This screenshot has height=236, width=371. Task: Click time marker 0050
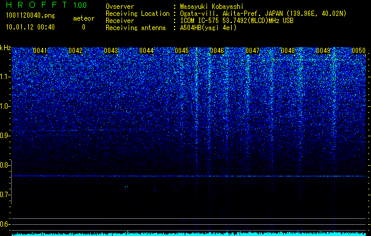pos(359,51)
